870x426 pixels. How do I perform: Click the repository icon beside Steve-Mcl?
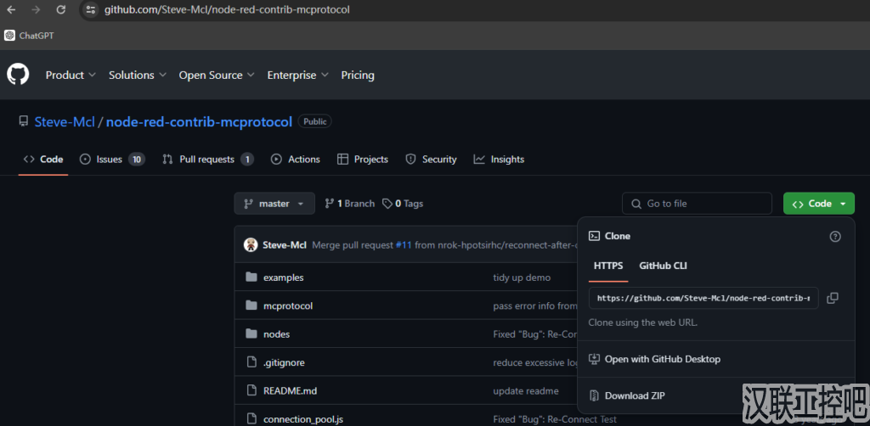point(23,121)
